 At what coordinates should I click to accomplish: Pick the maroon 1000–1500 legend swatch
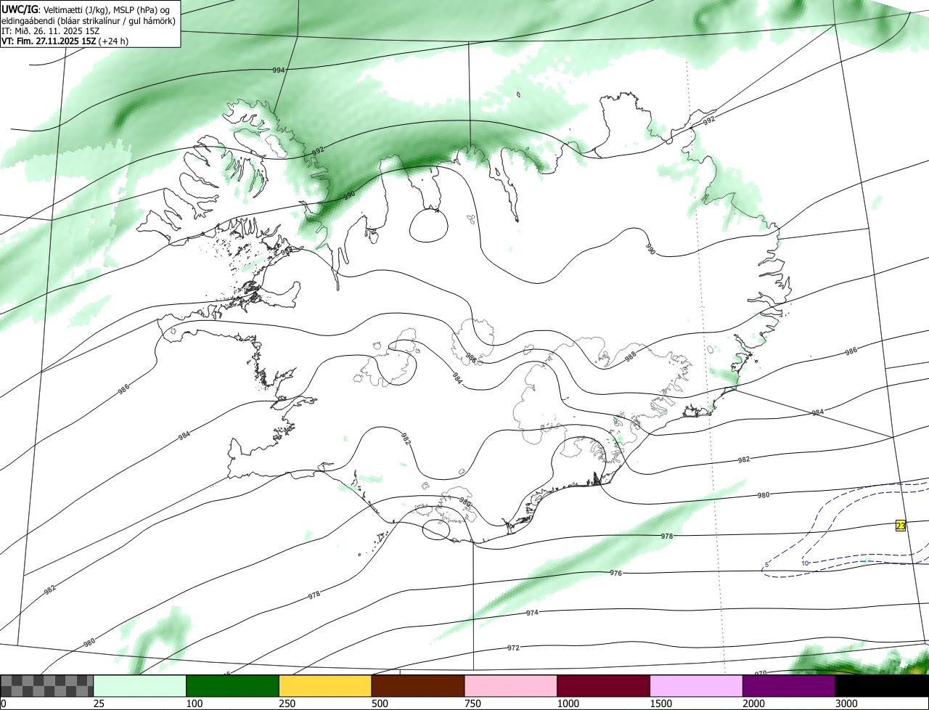pyautogui.click(x=603, y=686)
